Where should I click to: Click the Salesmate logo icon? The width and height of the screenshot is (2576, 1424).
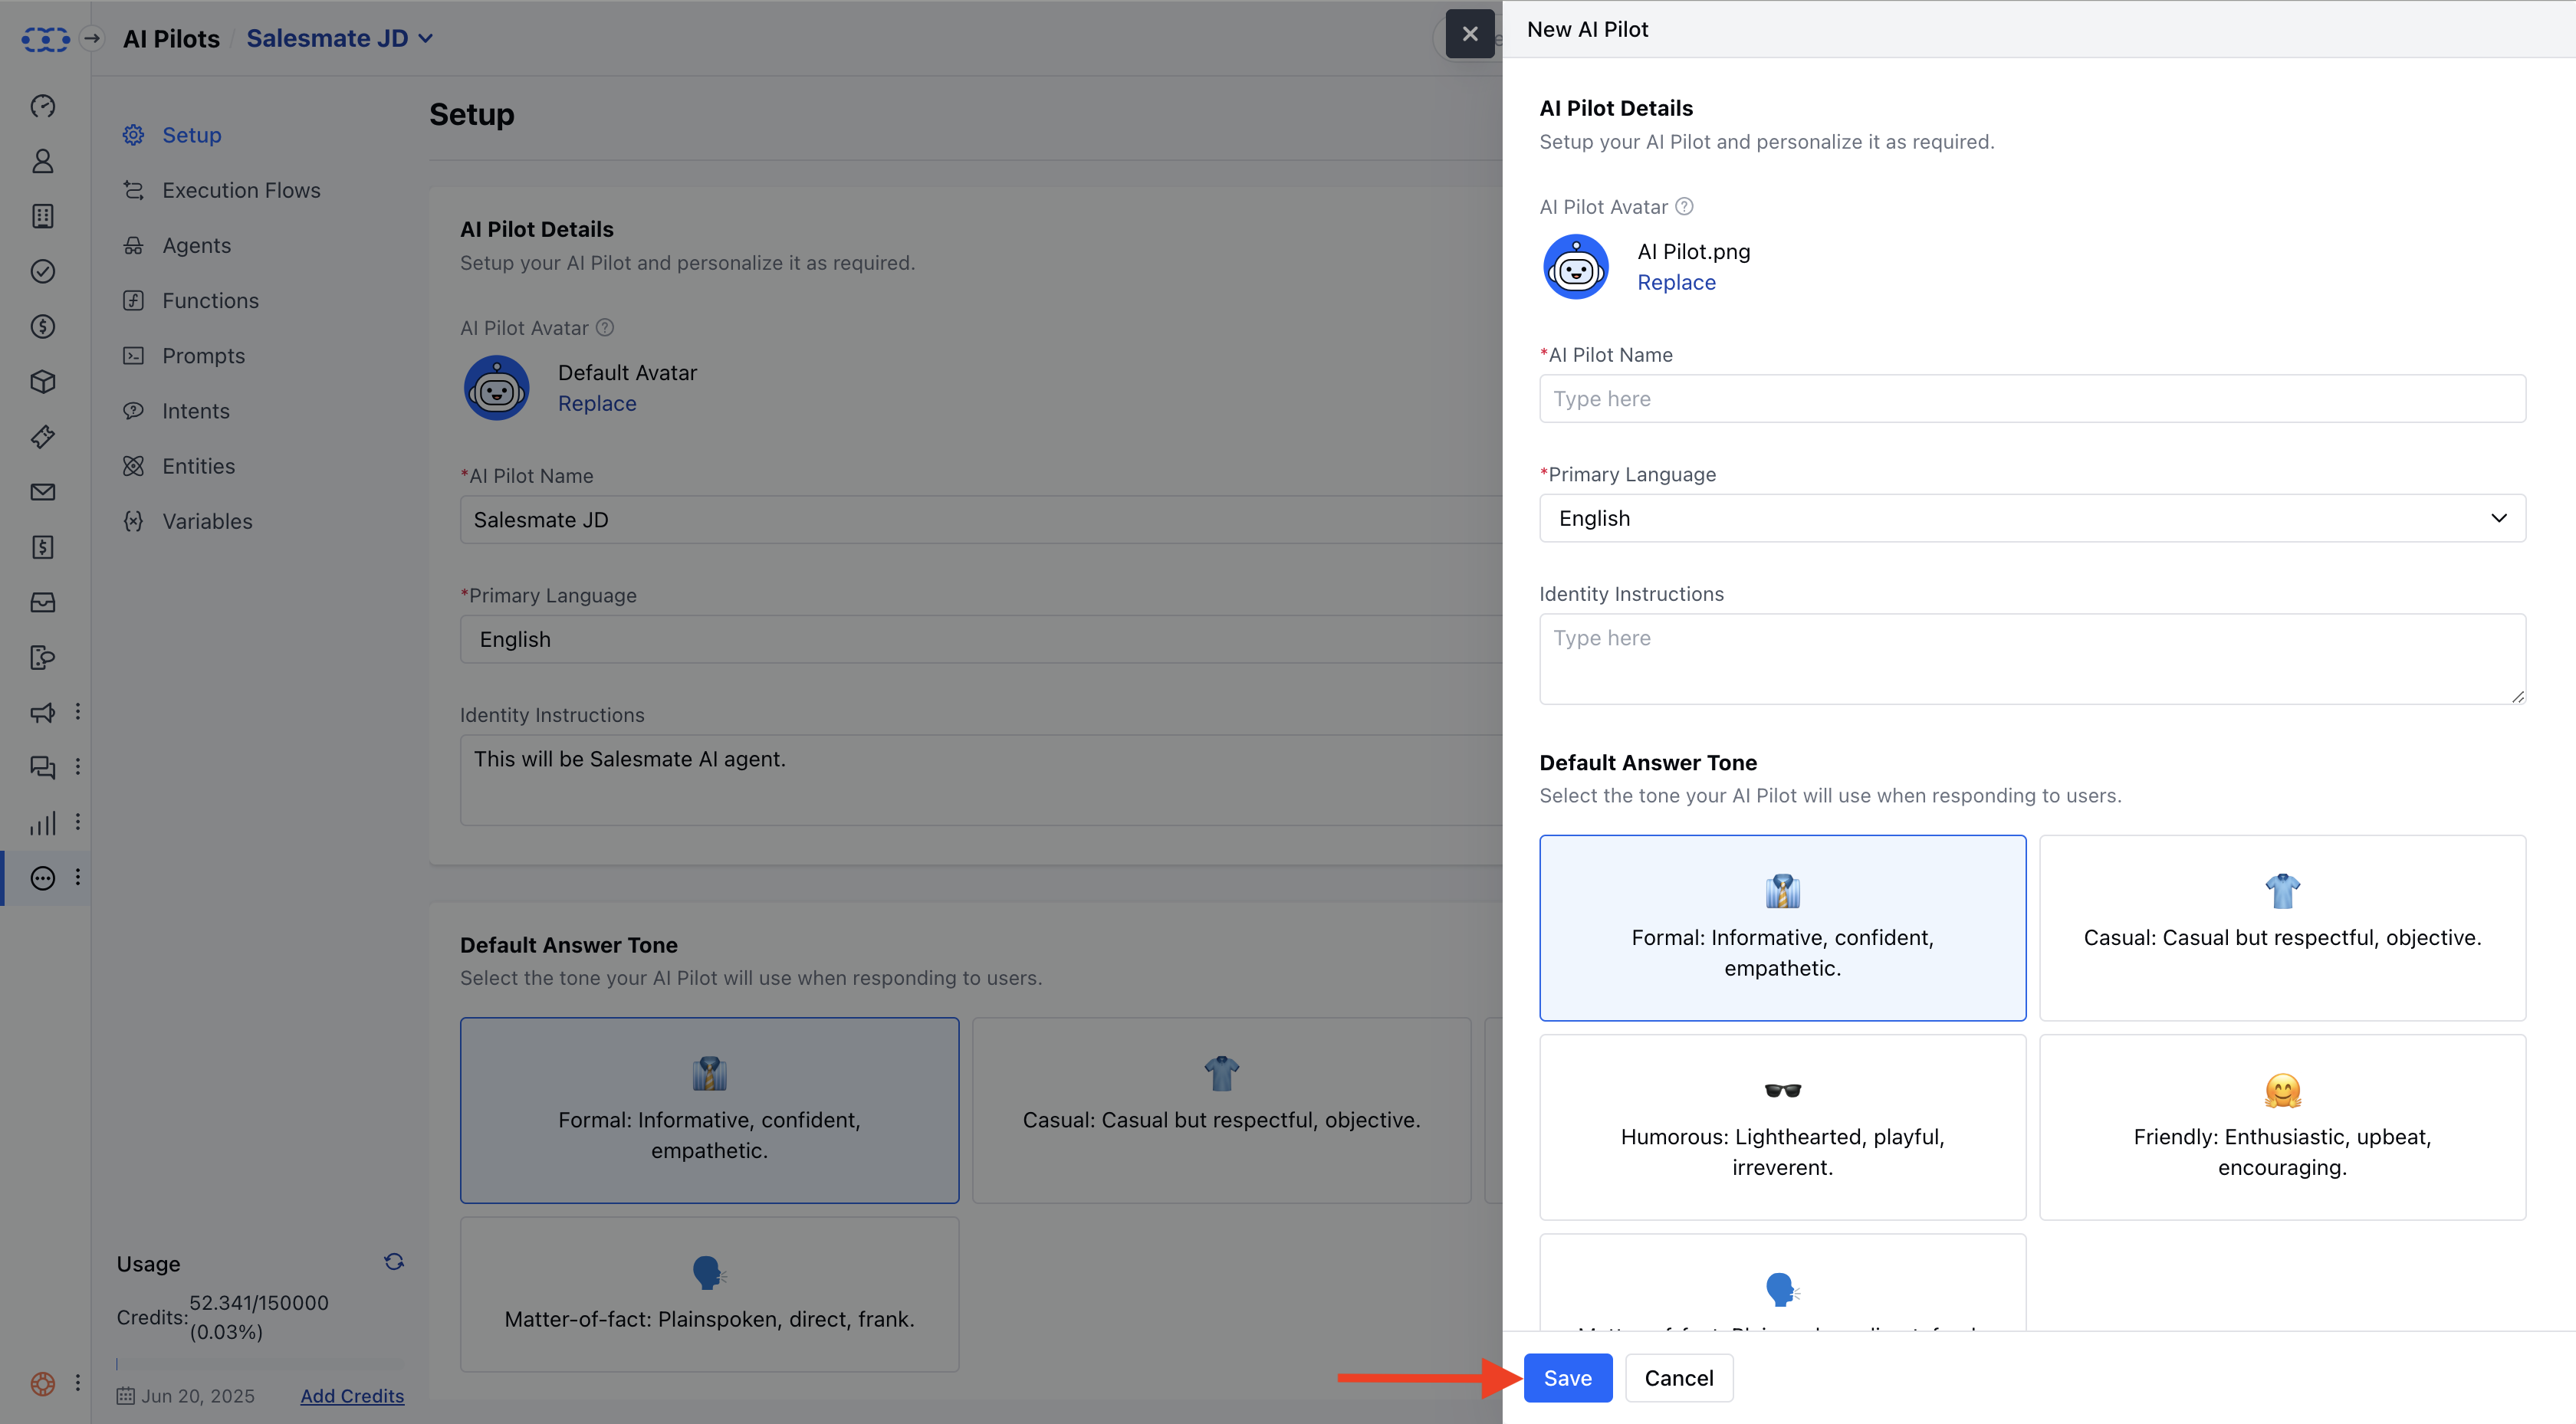[45, 39]
